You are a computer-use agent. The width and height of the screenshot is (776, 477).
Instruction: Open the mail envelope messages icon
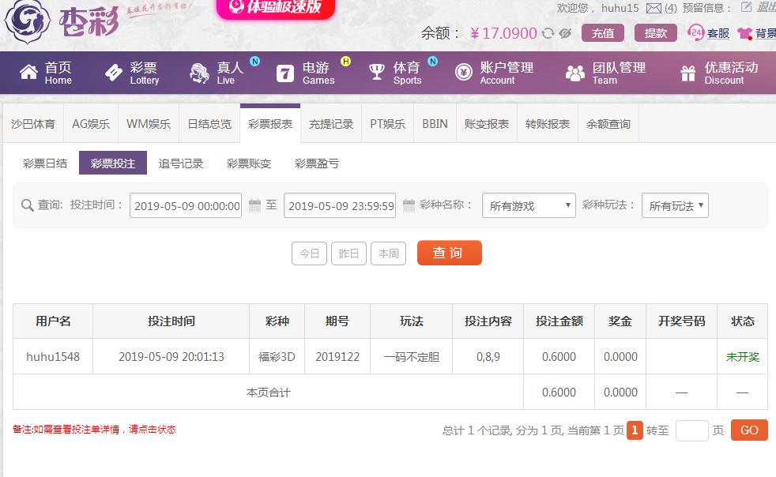pos(654,9)
